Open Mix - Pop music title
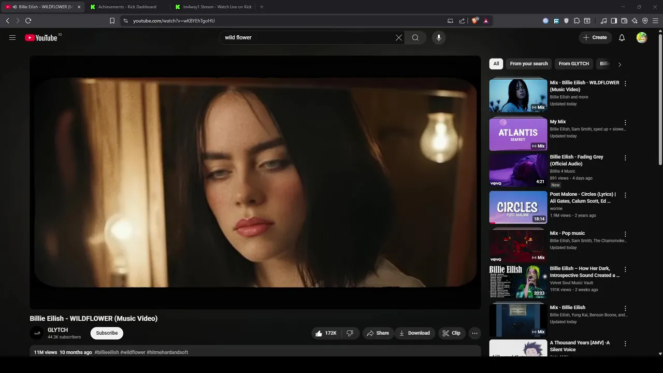Viewport: 663px width, 373px height. (567, 233)
